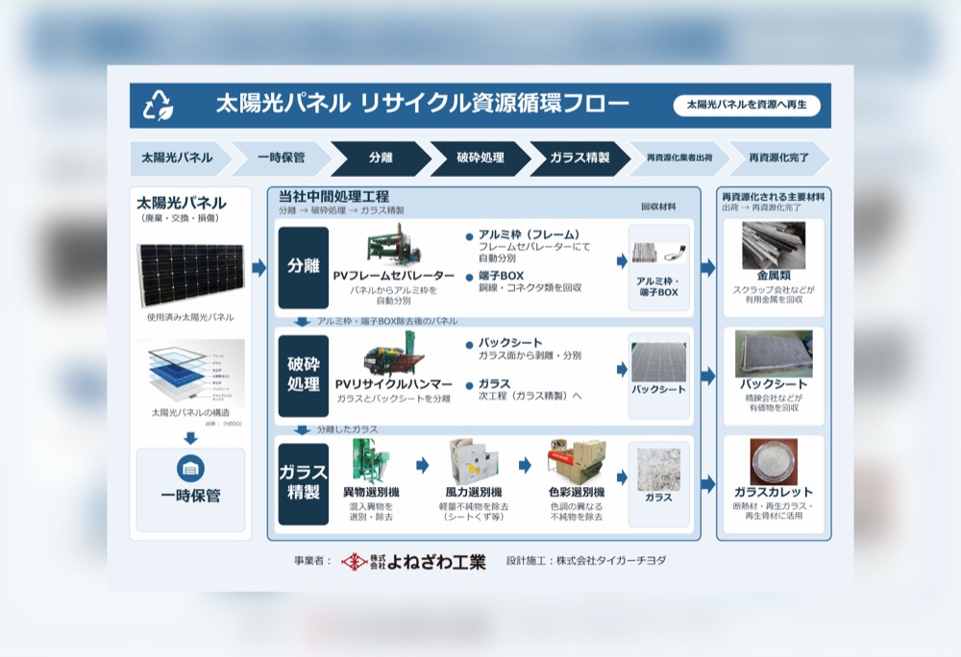This screenshot has height=657, width=961.
Task: Click the ガラス bullet text in 破砕処理 row
Action: 494,384
